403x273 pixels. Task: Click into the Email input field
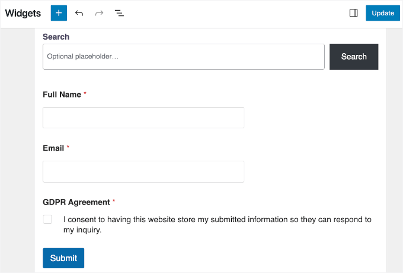point(143,171)
